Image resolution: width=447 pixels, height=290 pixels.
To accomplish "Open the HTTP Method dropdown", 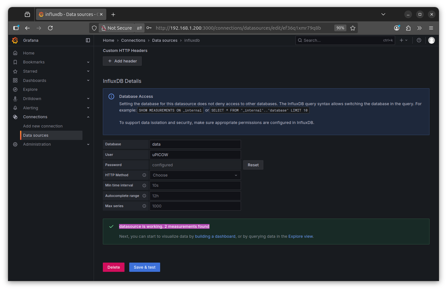I will pos(195,175).
